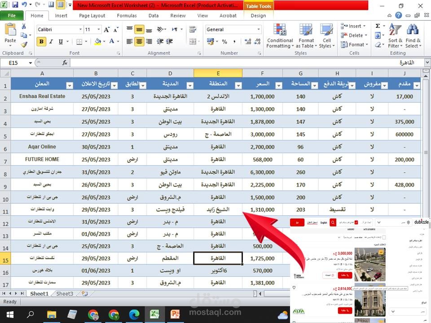Click Increase Decimal icon
Screen dimensions: 431x323
pos(248,41)
